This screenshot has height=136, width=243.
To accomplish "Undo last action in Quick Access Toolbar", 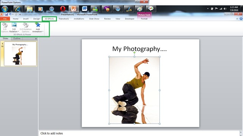I will 10,14.
